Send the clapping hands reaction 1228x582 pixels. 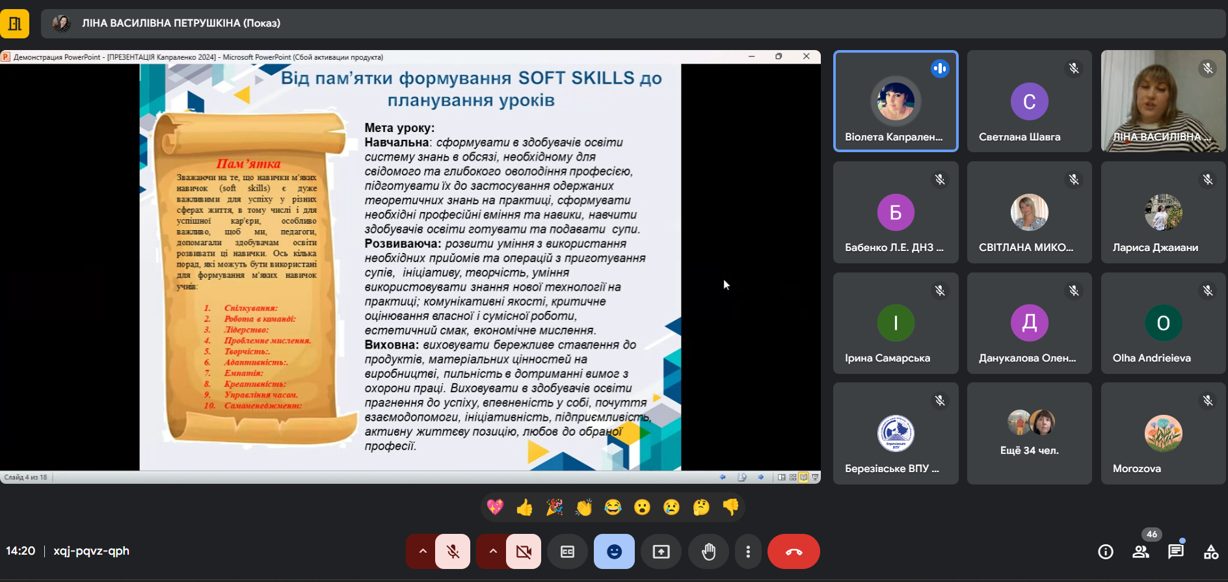point(583,507)
